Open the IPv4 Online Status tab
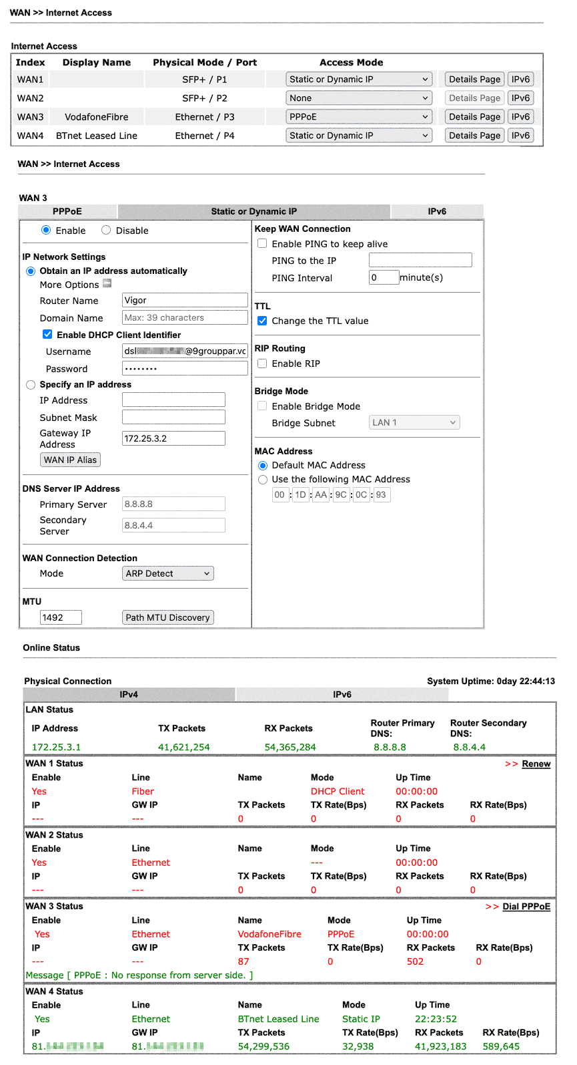Image resolution: width=577 pixels, height=1065 pixels. 129,694
